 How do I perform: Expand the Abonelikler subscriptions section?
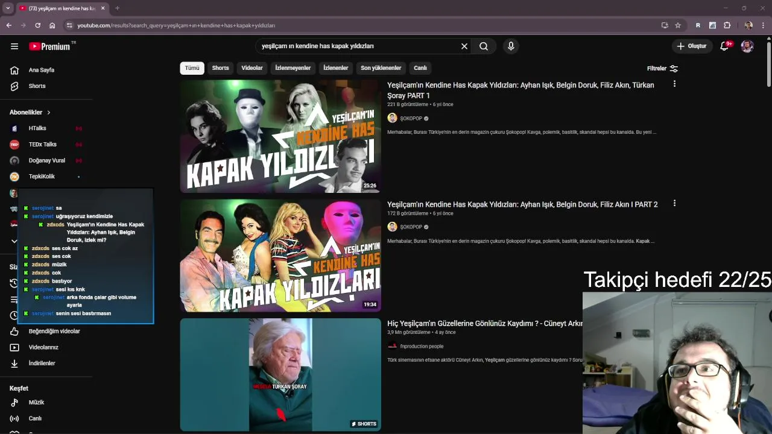[x=30, y=113]
